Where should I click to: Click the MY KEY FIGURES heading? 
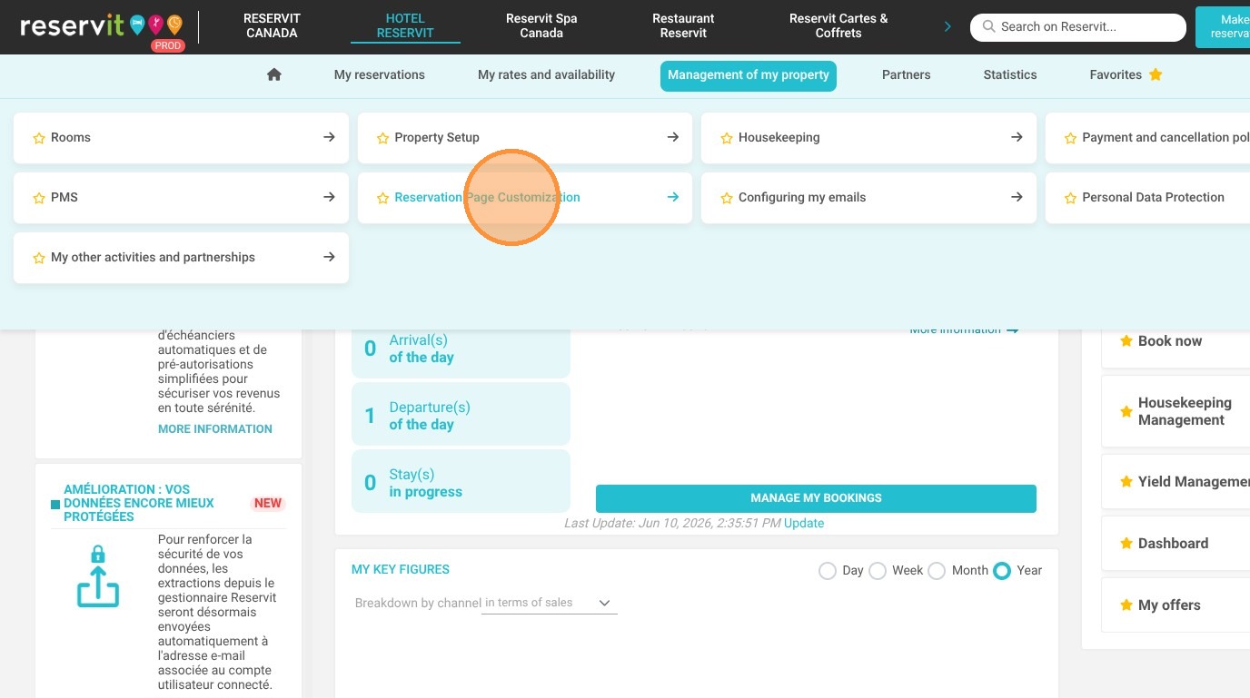[401, 570]
